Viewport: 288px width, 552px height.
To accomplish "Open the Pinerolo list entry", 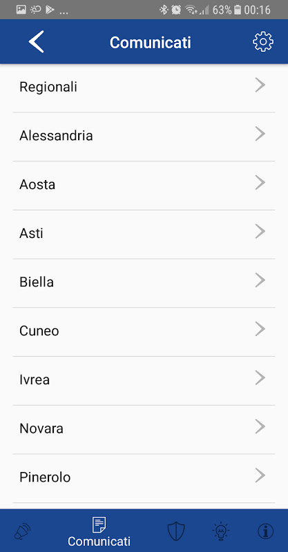I will (x=144, y=478).
